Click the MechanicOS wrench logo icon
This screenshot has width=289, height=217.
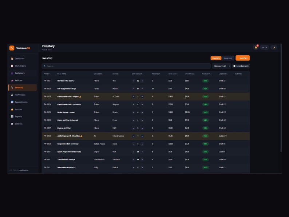coord(12,48)
